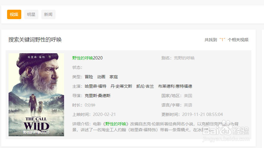Click the alias text 荒野的呼唤
The width and height of the screenshot is (264, 148).
pyautogui.click(x=184, y=58)
